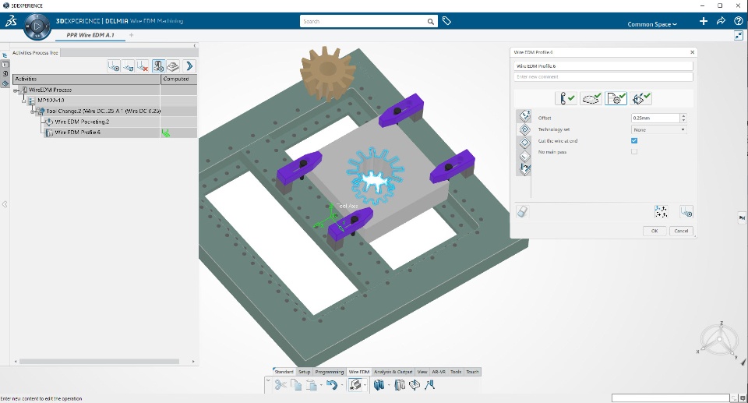This screenshot has width=748, height=403.
Task: Open the compass play button in header
Action: 37,26
